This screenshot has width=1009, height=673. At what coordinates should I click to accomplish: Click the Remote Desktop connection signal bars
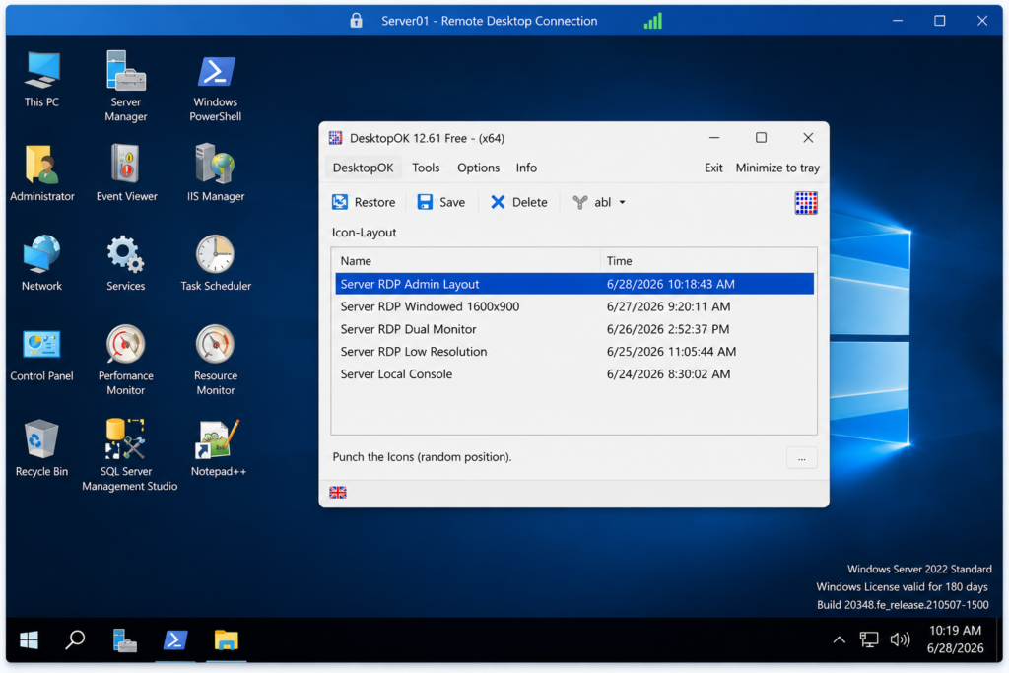[652, 22]
